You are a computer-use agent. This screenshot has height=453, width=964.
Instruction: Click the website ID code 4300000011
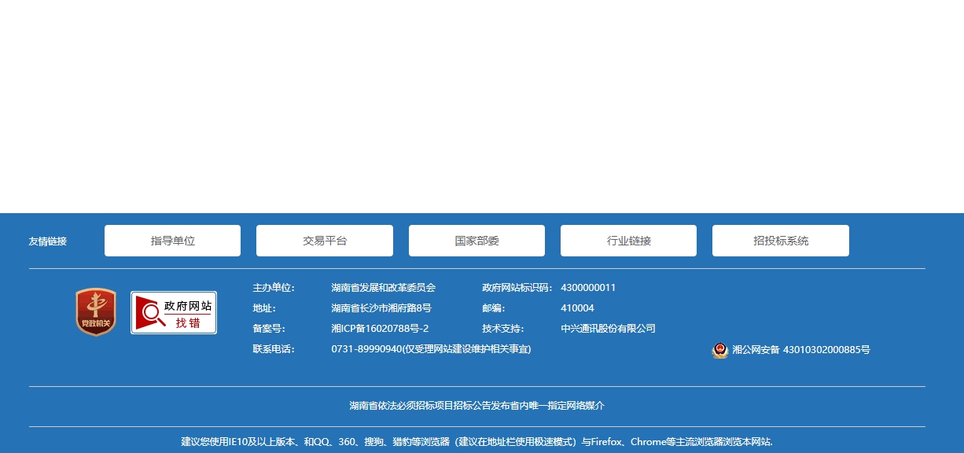point(588,288)
